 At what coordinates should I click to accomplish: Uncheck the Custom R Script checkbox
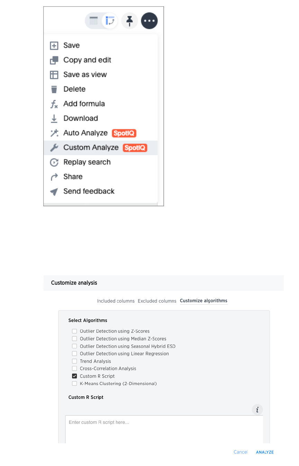point(74,376)
